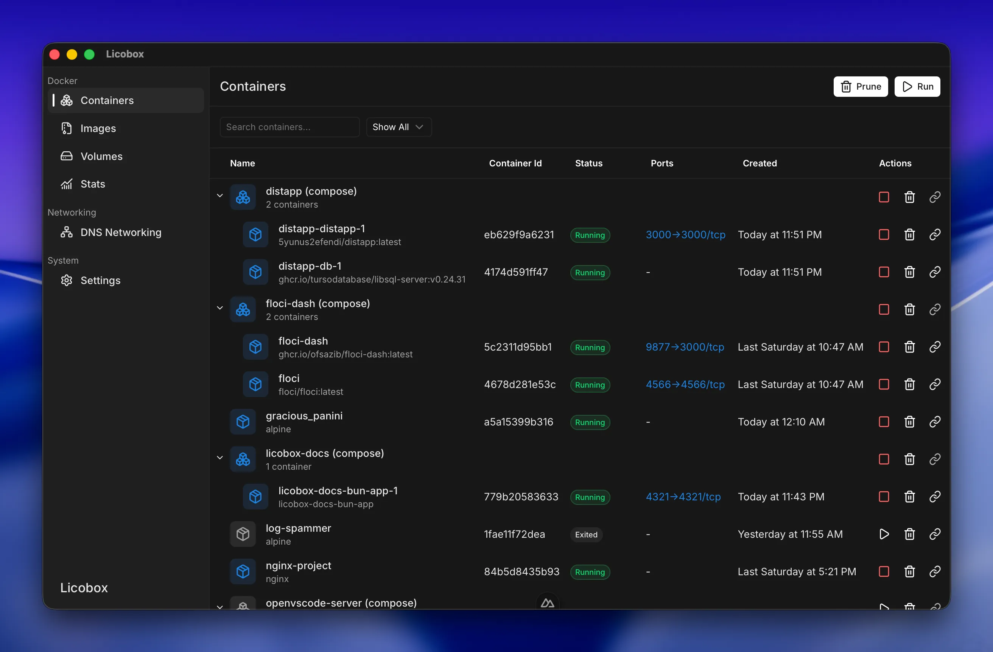The image size is (993, 652).
Task: Delete the licobox-docs compose group
Action: tap(909, 460)
